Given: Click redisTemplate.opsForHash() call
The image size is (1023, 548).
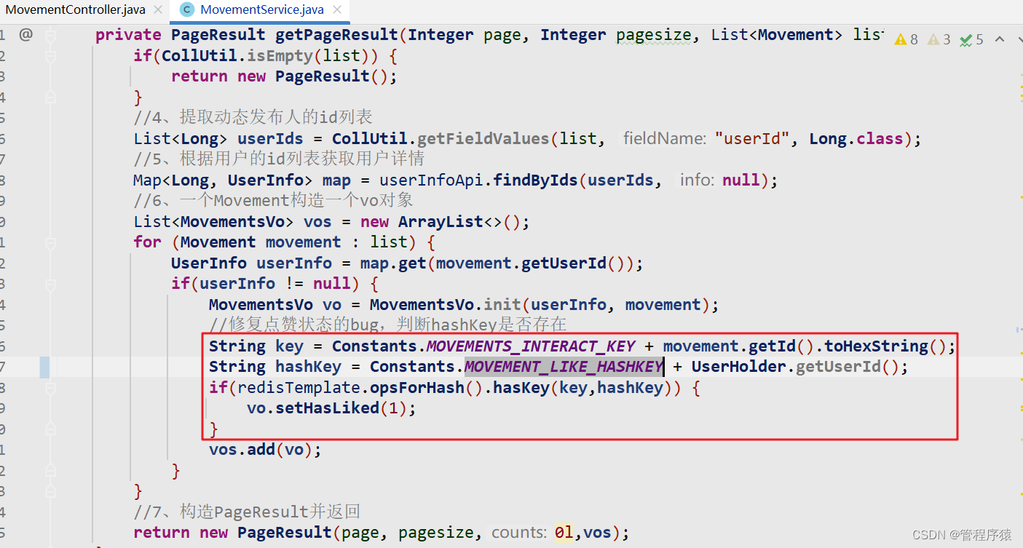Looking at the screenshot, I should [x=360, y=388].
